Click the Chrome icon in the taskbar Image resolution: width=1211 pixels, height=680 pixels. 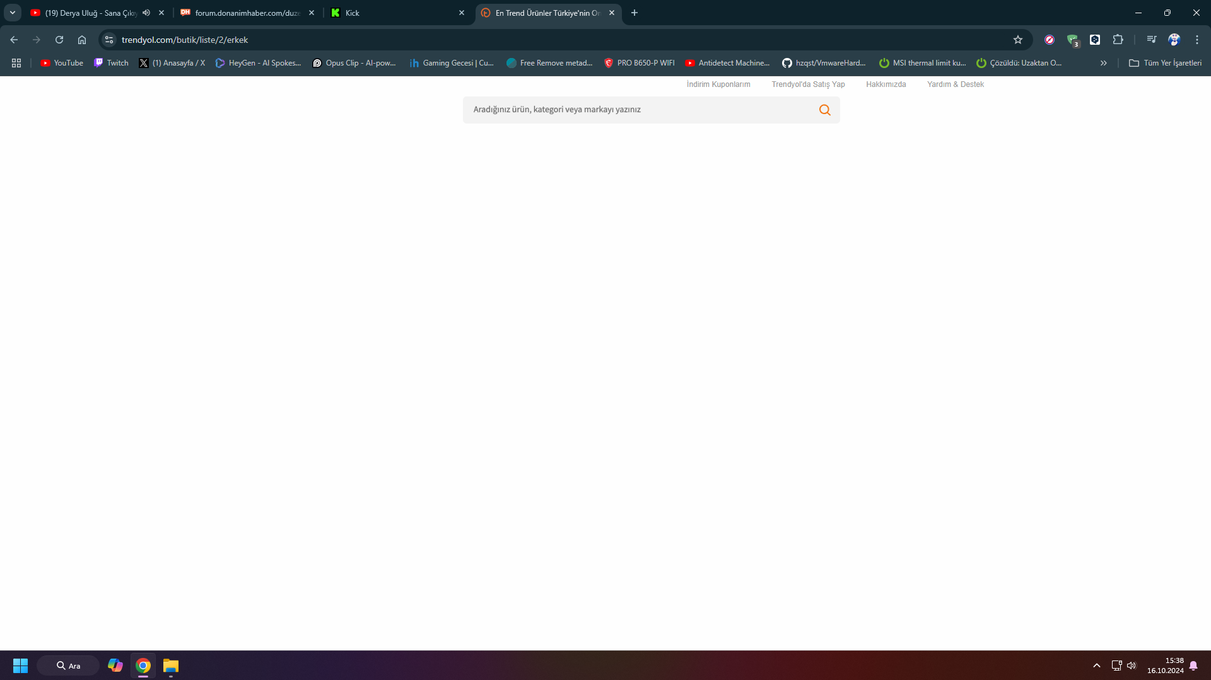(143, 666)
